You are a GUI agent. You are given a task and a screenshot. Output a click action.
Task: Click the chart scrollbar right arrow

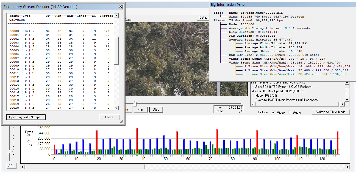click(347, 167)
